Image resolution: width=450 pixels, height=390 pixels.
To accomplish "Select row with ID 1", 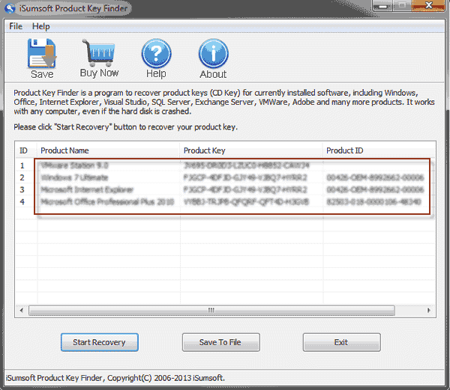I will point(225,165).
